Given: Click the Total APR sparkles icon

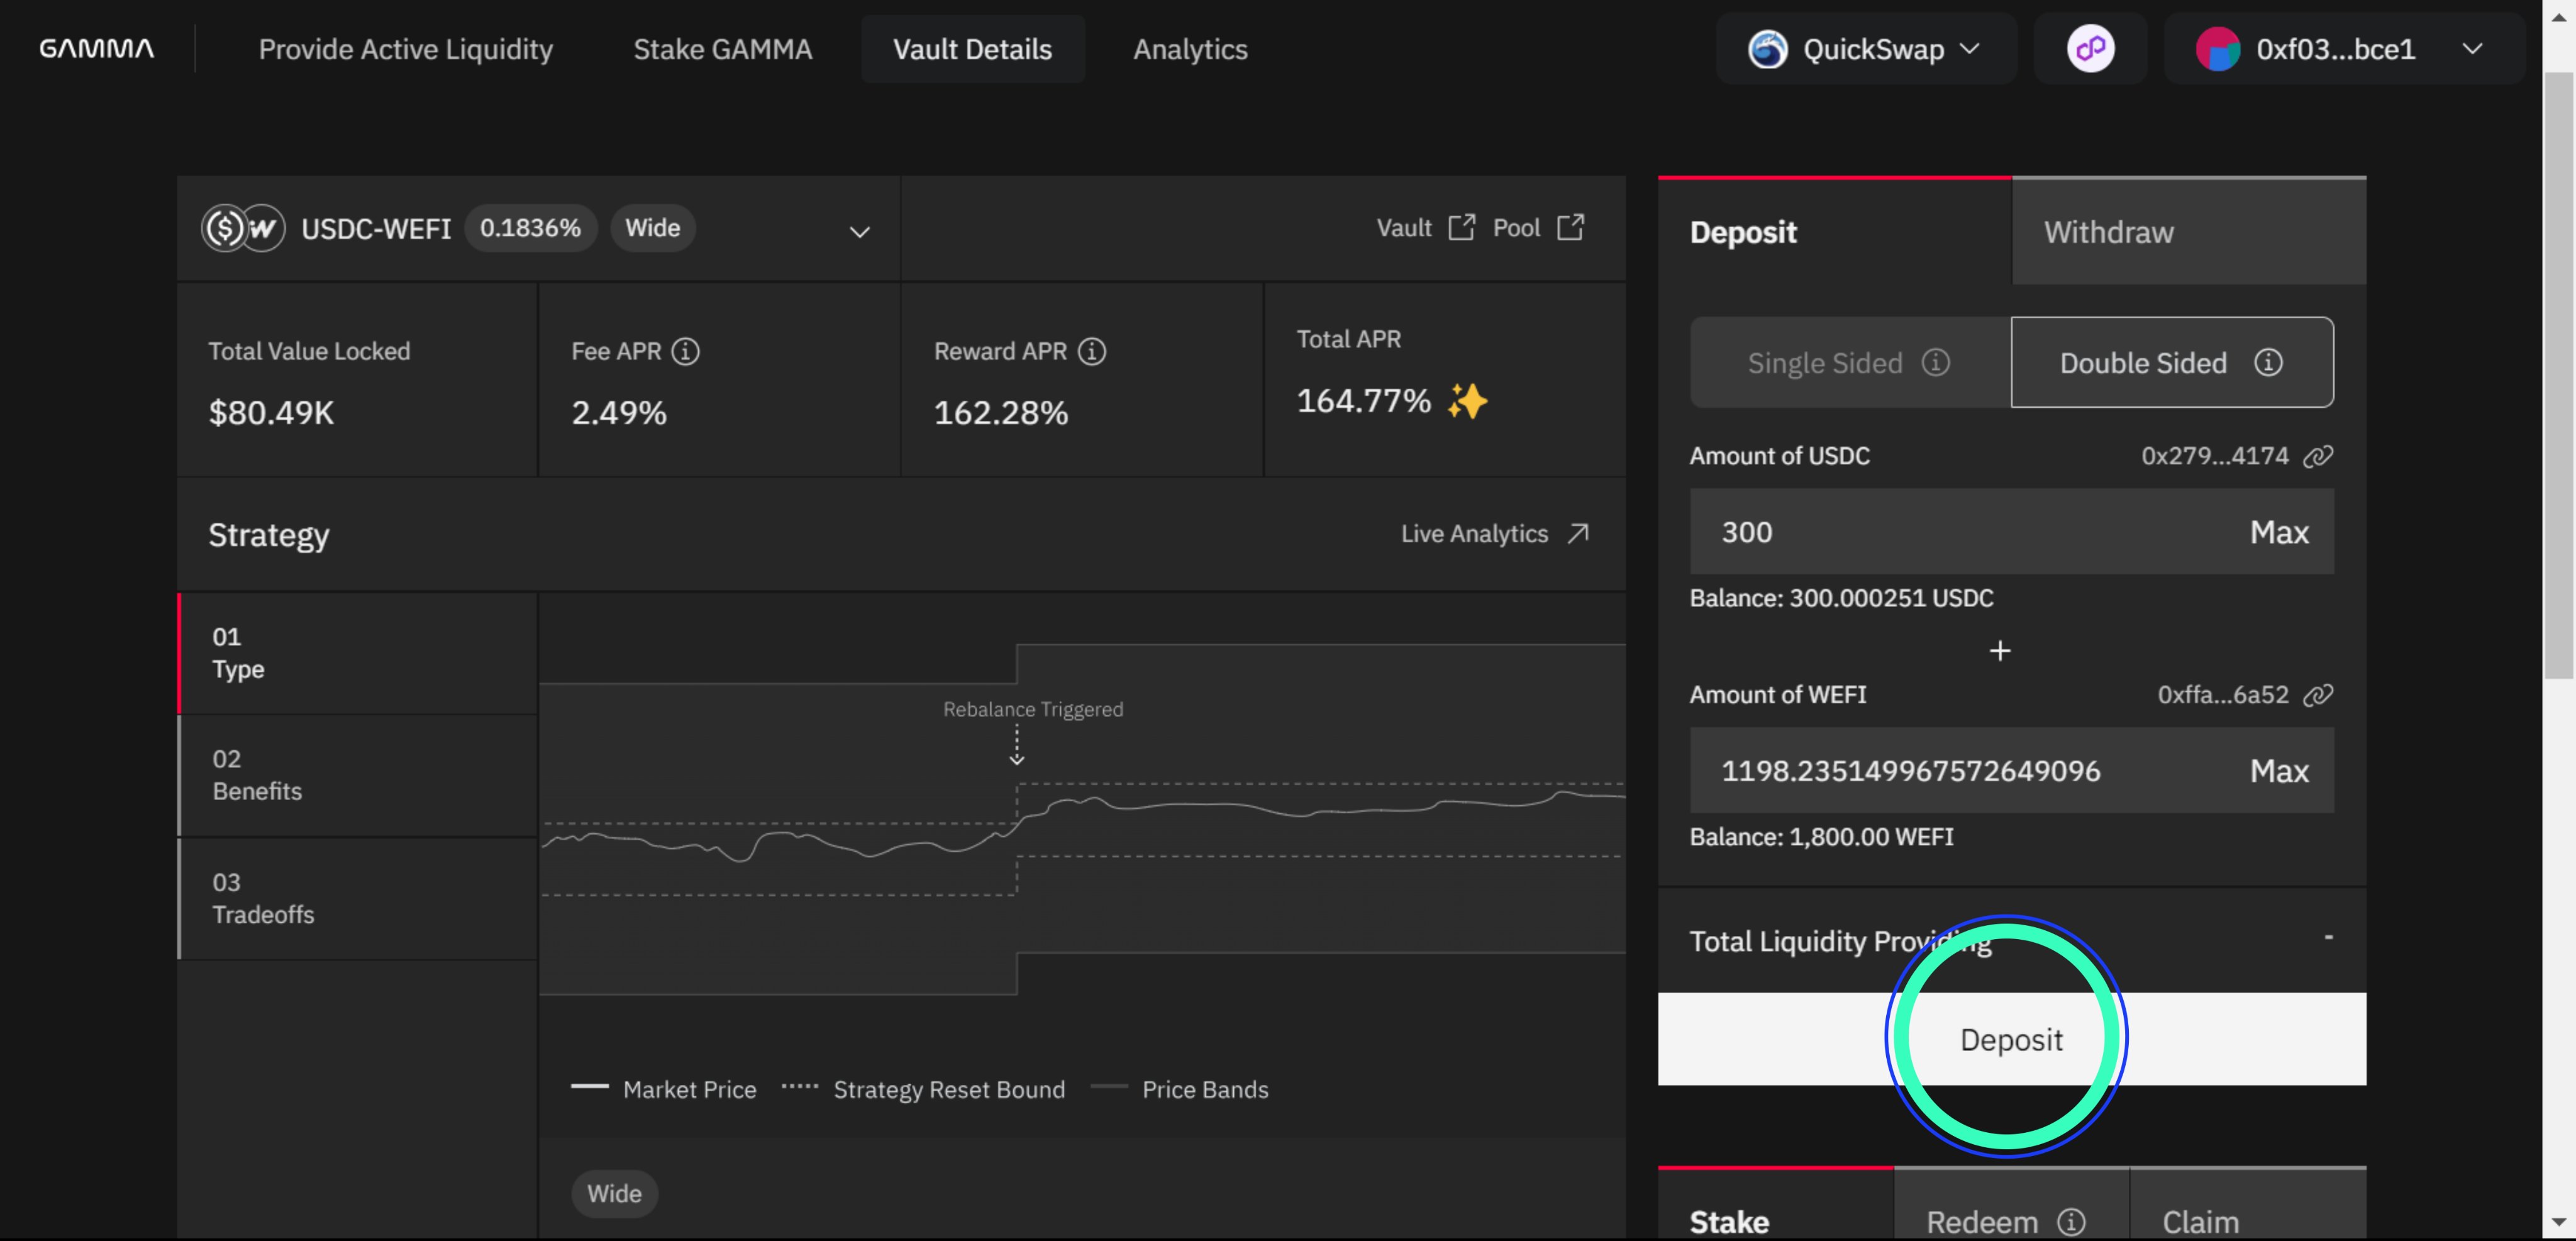Looking at the screenshot, I should tap(1467, 401).
